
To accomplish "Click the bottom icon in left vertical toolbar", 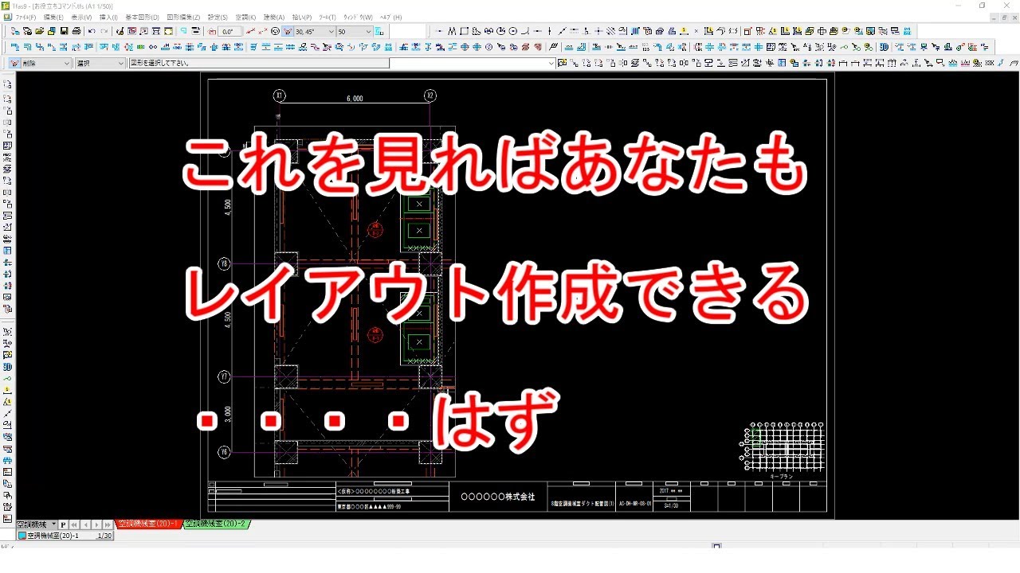I will 7,517.
